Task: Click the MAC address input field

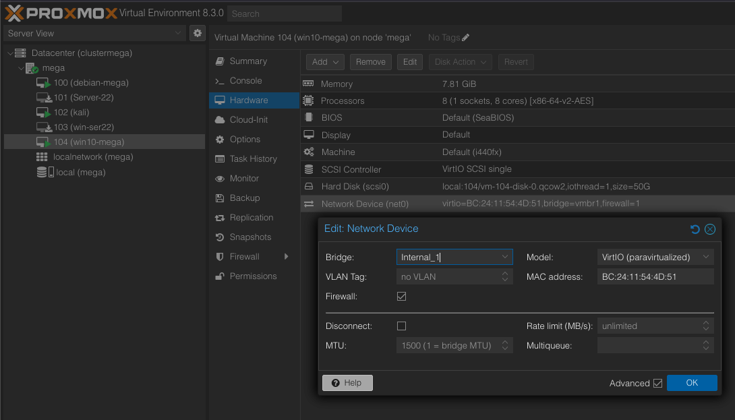Action: 655,276
